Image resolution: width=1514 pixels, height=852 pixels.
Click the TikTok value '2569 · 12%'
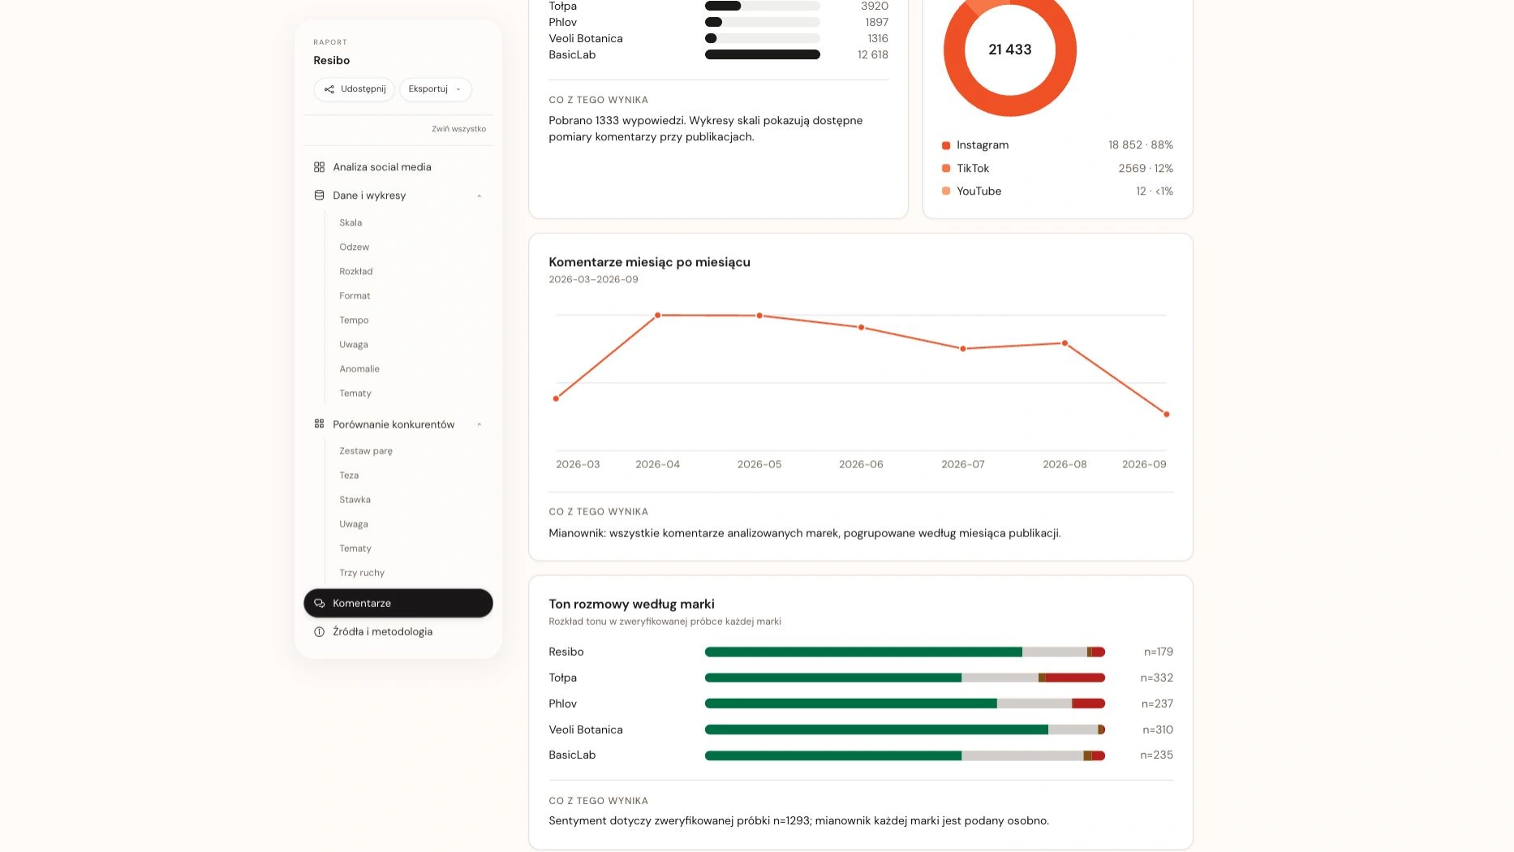(1146, 168)
